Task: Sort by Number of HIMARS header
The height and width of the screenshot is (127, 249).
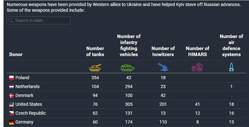Action: click(x=197, y=51)
